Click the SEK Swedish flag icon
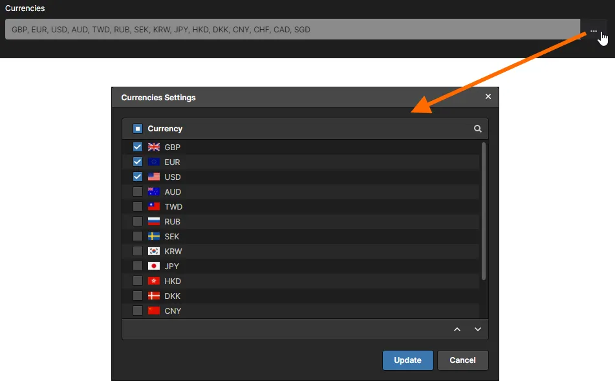 coord(154,237)
